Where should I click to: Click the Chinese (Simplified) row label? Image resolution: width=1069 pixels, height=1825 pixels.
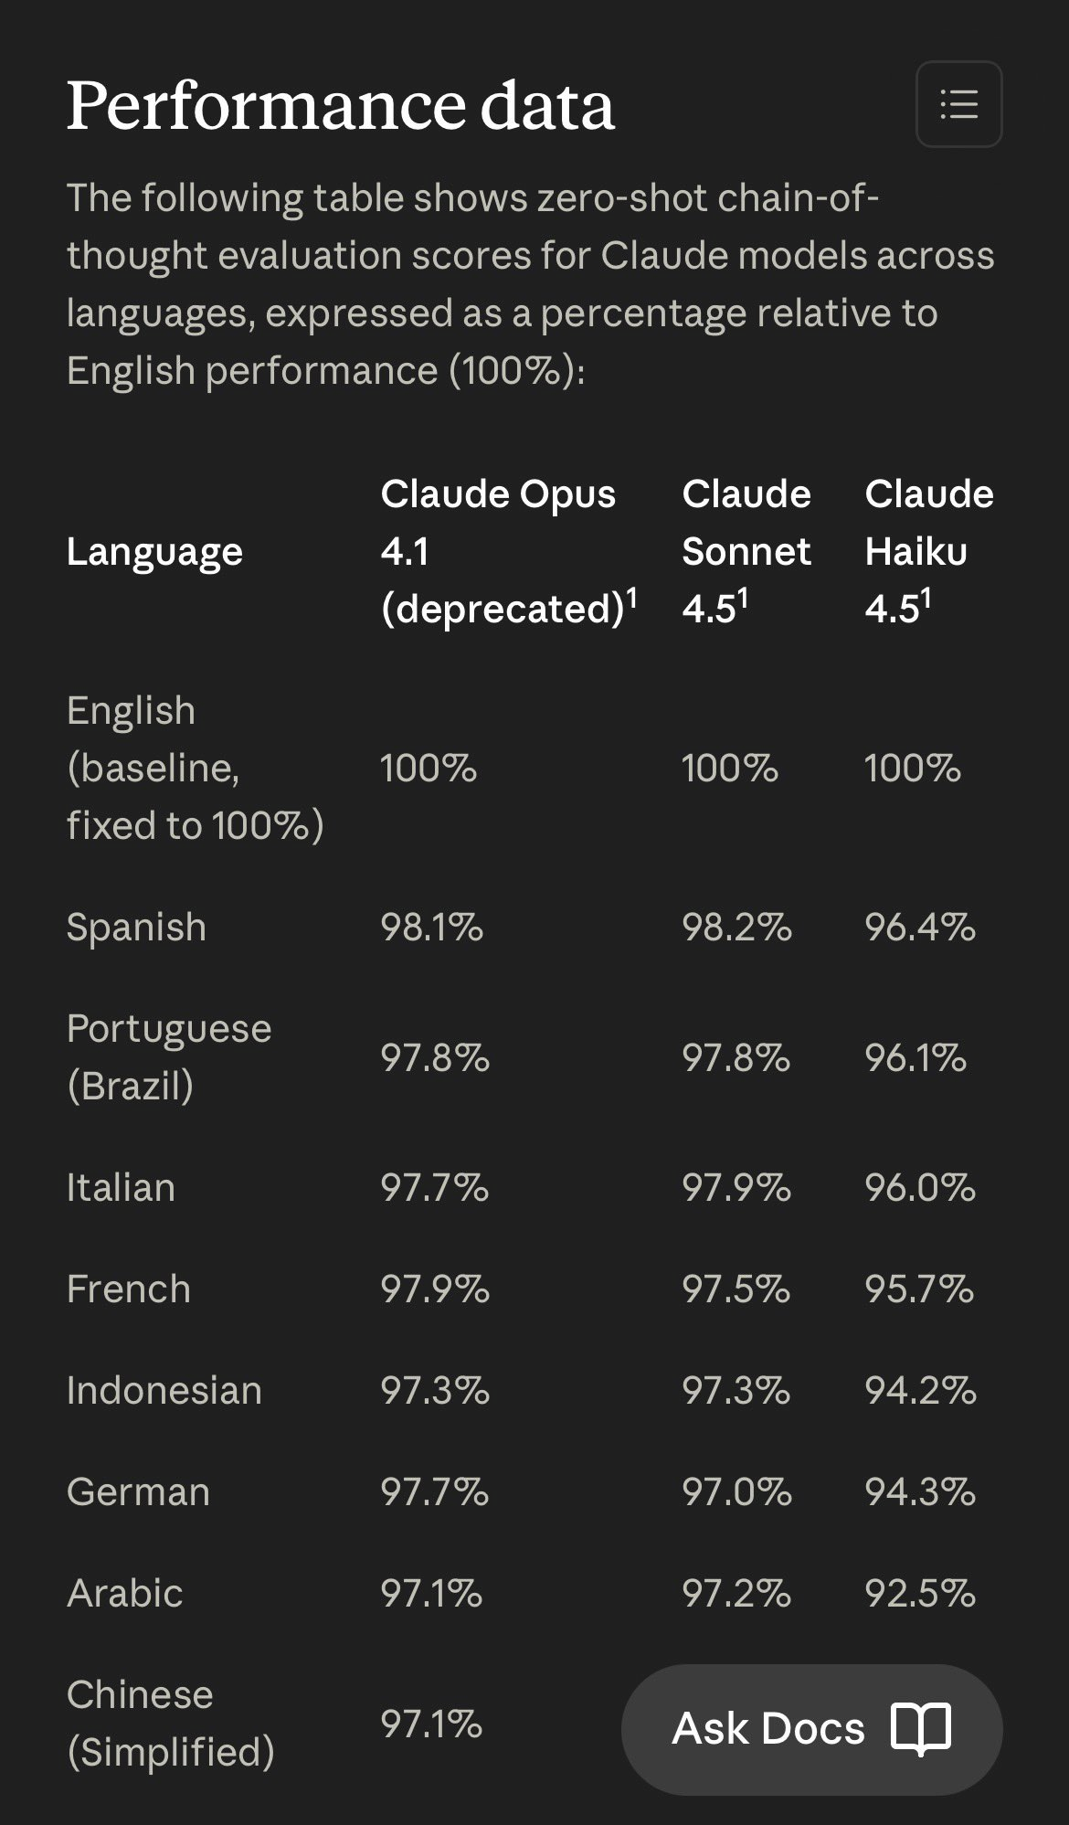pyautogui.click(x=171, y=1724)
